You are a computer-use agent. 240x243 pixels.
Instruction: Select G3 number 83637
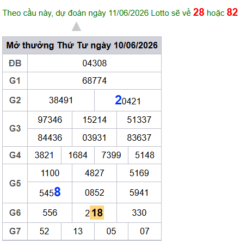tap(139, 138)
